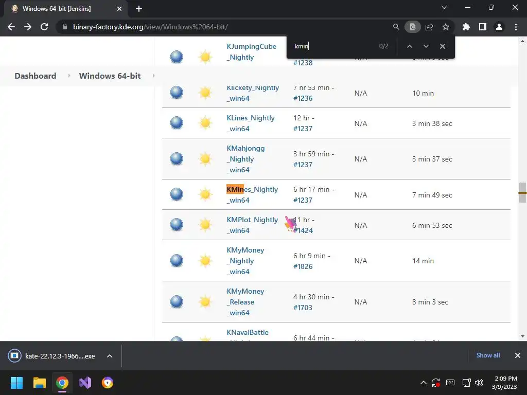Image resolution: width=527 pixels, height=395 pixels.
Task: Open a new browser tab
Action: click(x=139, y=9)
